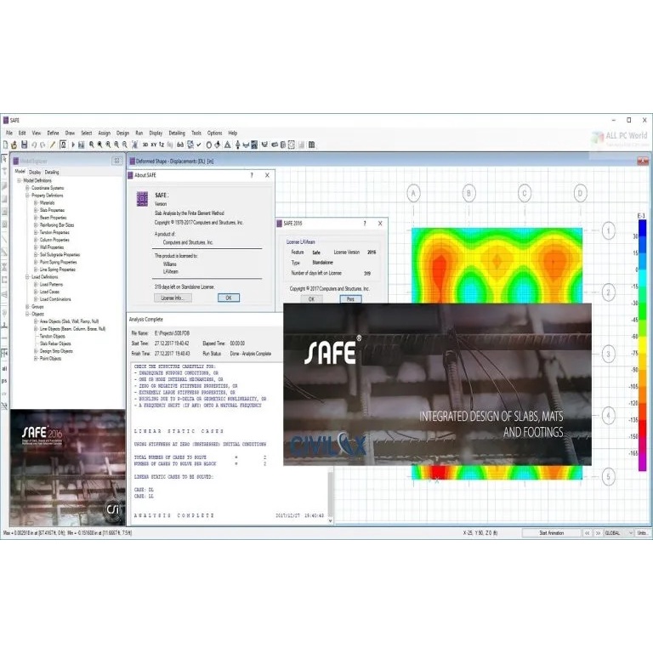
Task: Click Print in the SAFE 2016 dialog
Action: (350, 299)
